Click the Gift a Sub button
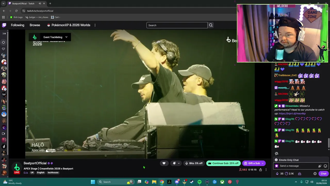 [252, 163]
